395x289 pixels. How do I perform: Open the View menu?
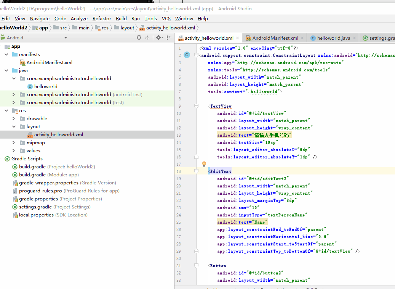click(20, 19)
